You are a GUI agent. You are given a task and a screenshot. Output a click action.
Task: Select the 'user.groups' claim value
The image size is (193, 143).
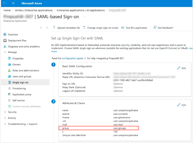pos(119,128)
